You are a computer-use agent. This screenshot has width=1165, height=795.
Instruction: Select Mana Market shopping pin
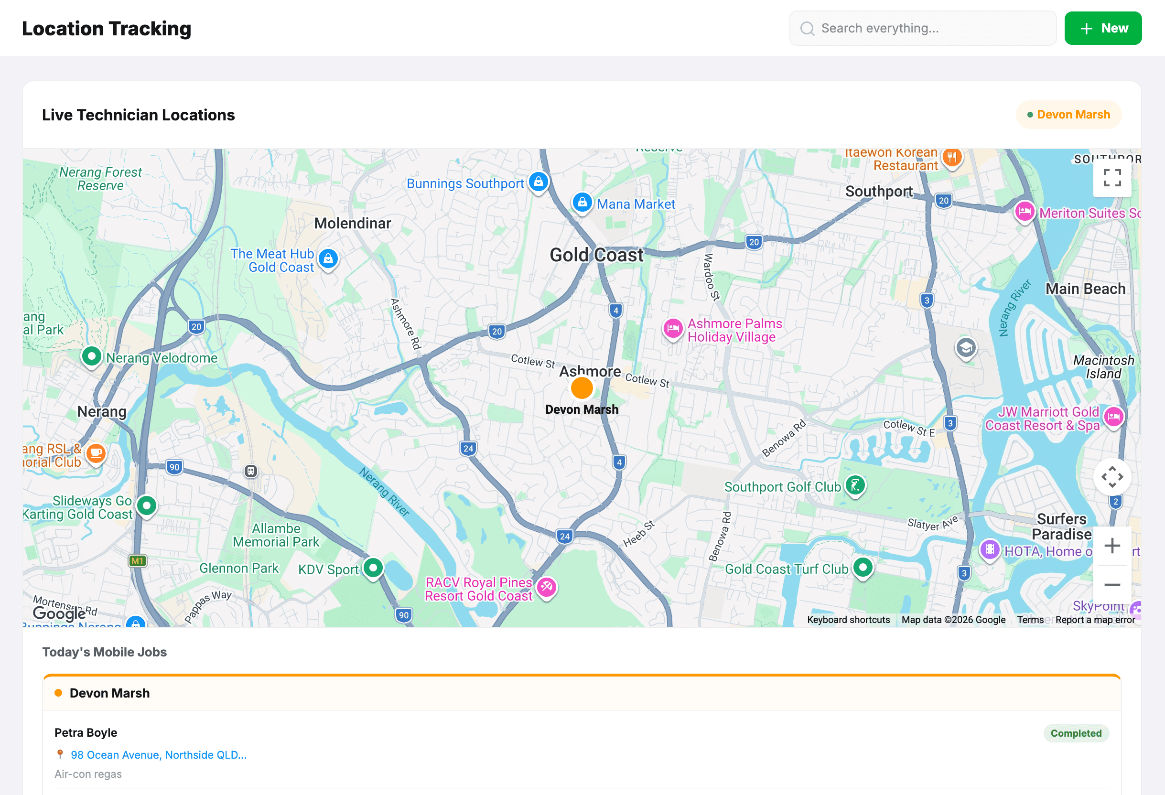(582, 203)
